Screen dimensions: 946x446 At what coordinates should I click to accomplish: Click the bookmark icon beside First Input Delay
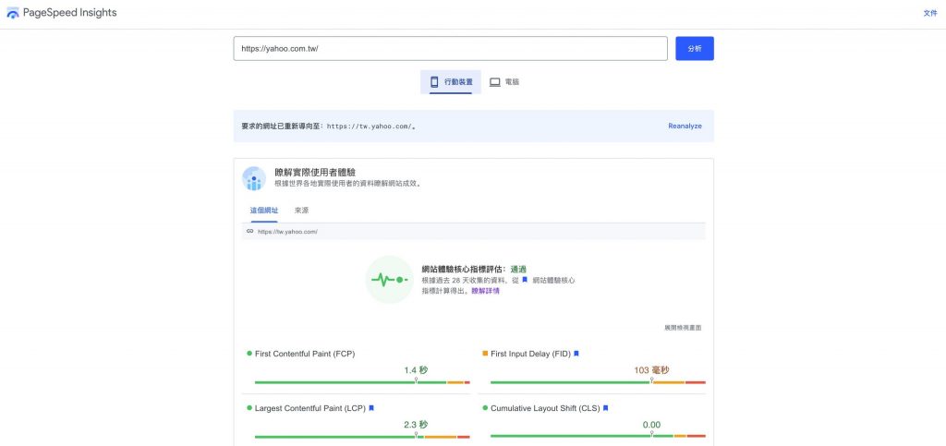point(576,354)
